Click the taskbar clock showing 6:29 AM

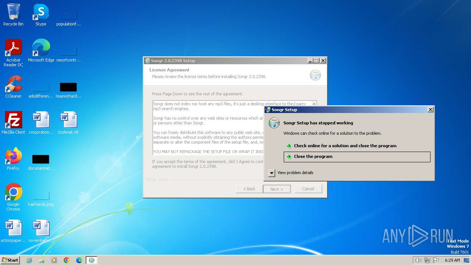(452, 260)
